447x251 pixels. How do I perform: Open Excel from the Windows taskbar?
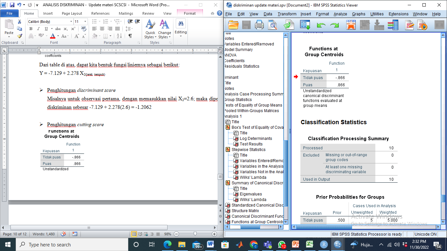309,244
